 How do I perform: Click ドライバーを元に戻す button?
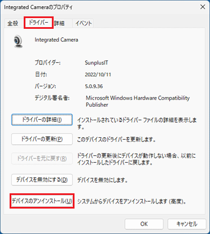coord(42,158)
